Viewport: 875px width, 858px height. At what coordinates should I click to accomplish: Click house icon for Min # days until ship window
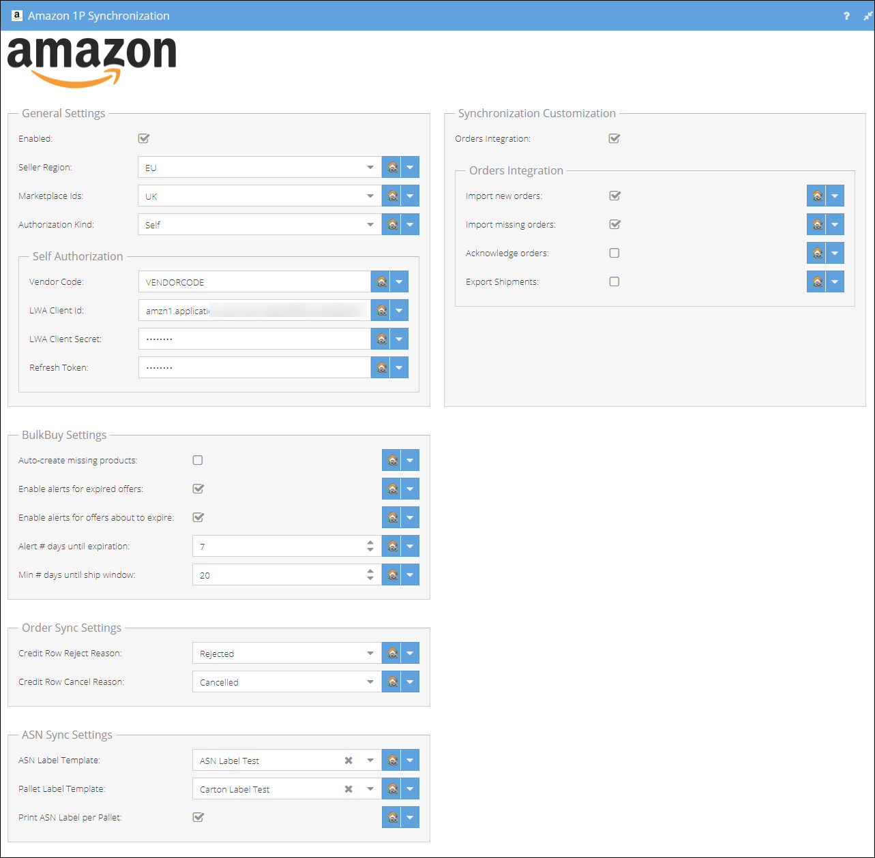(392, 574)
